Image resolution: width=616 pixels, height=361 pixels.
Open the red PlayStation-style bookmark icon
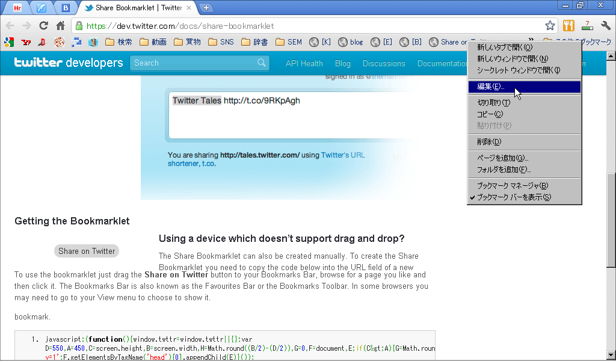click(x=42, y=42)
